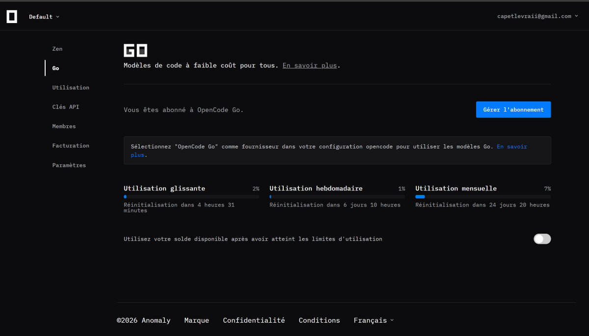Click the Utilisation mensuelle progress bar
This screenshot has height=336, width=589.
coord(483,196)
